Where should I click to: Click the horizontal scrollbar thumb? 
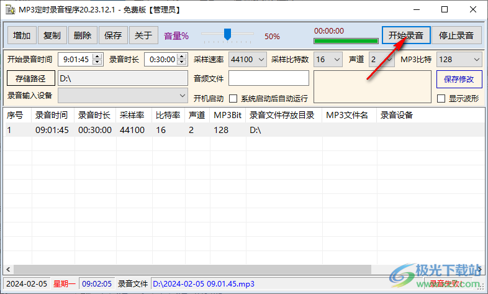coord(192,269)
